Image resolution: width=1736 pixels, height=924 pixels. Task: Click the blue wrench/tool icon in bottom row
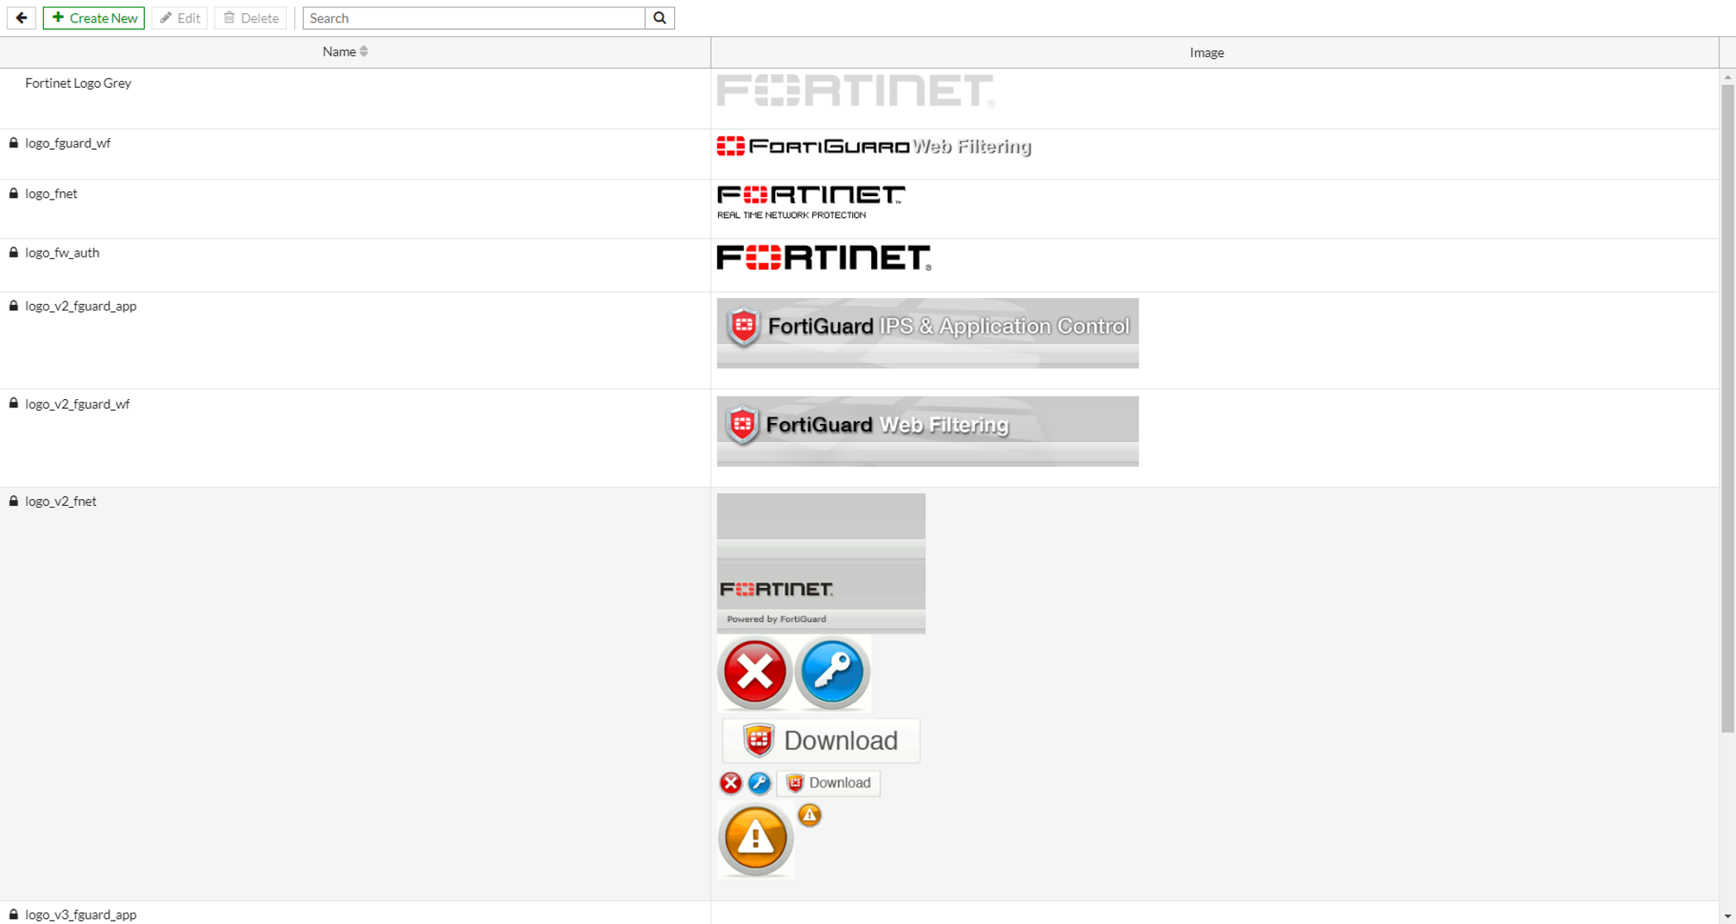[x=759, y=782]
